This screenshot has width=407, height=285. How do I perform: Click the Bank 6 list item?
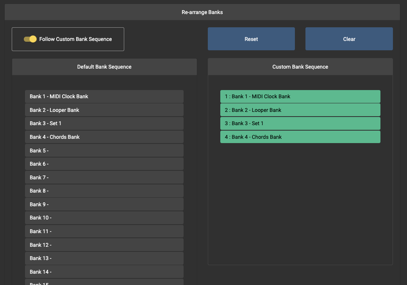point(104,164)
